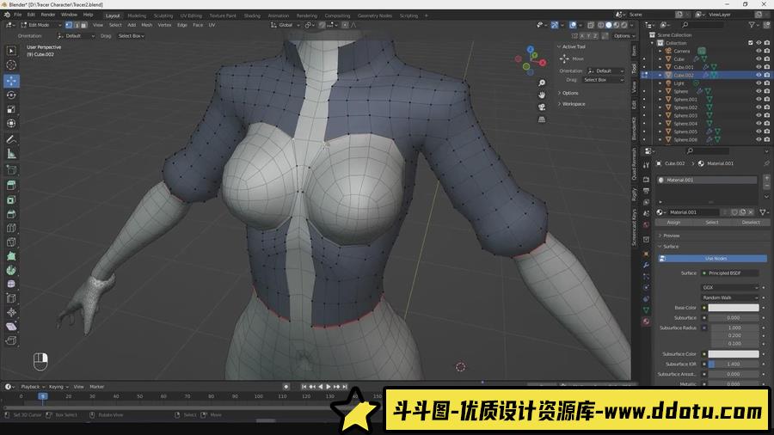Click the Subsurface Color swatch
The width and height of the screenshot is (774, 435).
point(734,354)
